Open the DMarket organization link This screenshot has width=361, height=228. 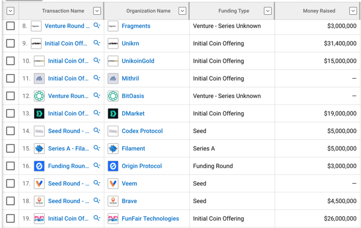point(133,114)
